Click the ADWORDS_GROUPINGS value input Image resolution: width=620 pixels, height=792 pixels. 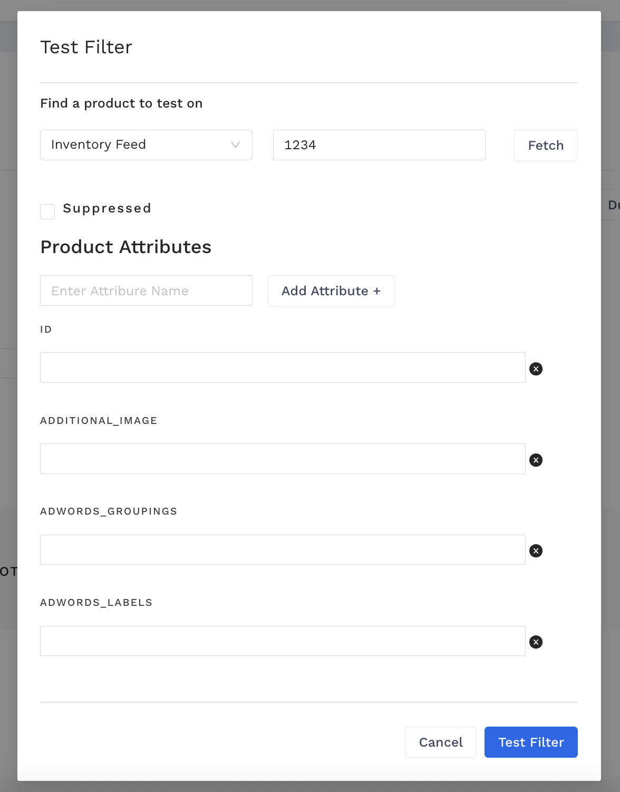point(283,549)
